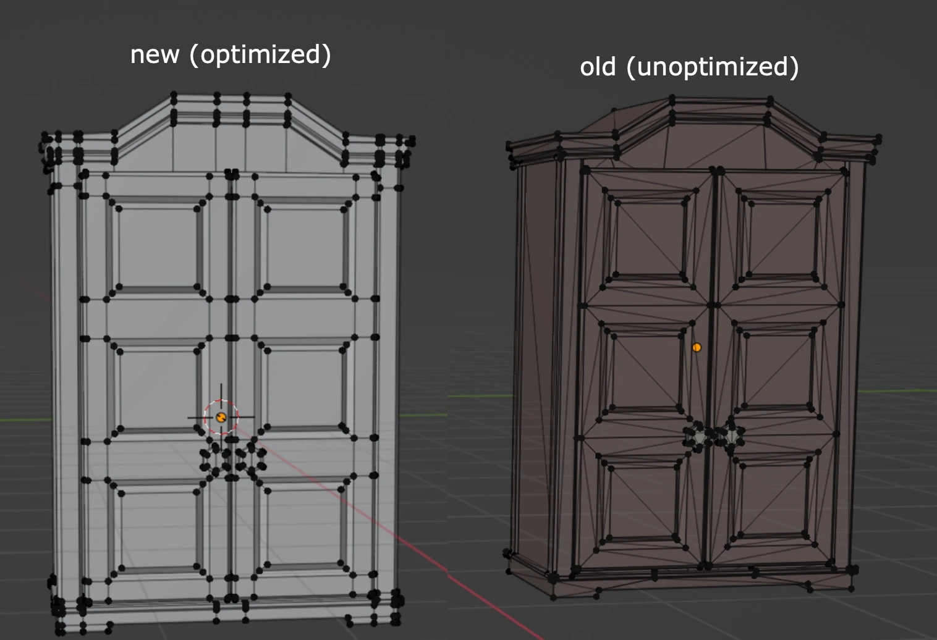Select the orange origin point of the old door

(697, 347)
